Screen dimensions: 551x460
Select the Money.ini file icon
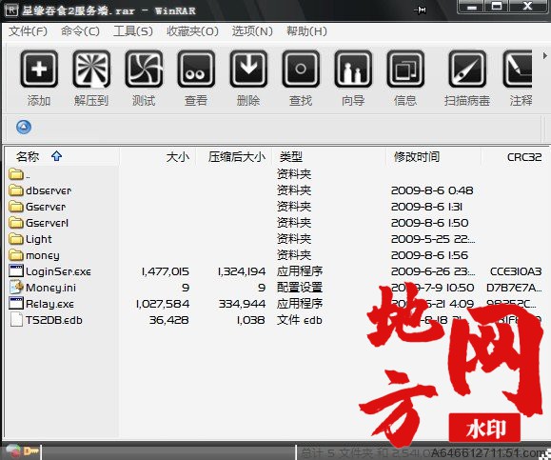[16, 288]
